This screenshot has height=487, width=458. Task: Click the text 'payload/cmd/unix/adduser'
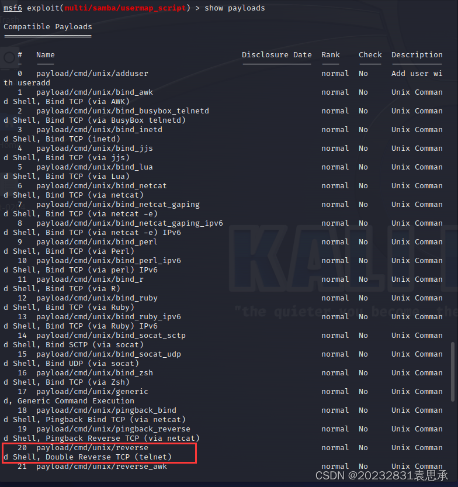click(x=92, y=74)
